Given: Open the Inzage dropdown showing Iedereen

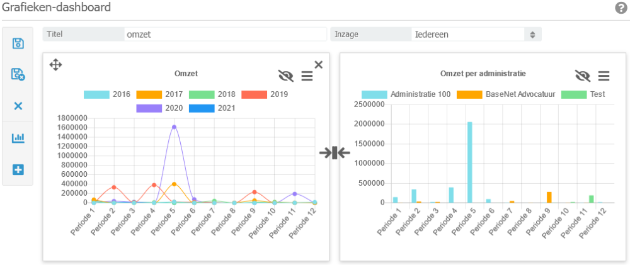Looking at the screenshot, I should [x=476, y=35].
